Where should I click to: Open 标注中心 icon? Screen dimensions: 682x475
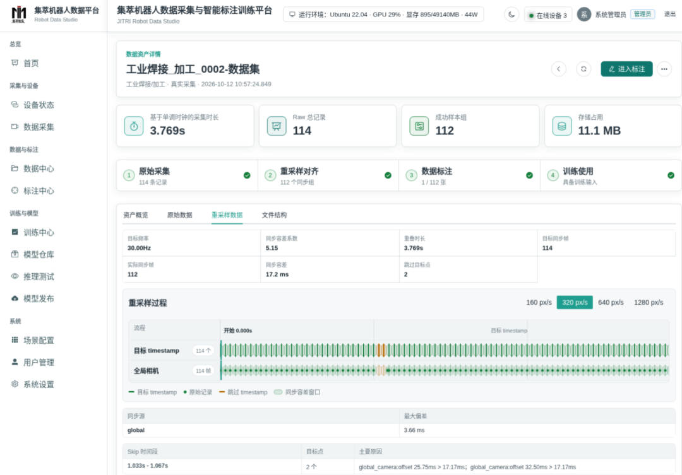(15, 191)
